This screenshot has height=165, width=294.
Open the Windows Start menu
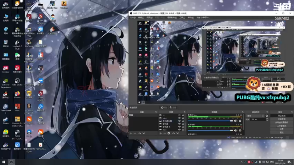[4, 162]
